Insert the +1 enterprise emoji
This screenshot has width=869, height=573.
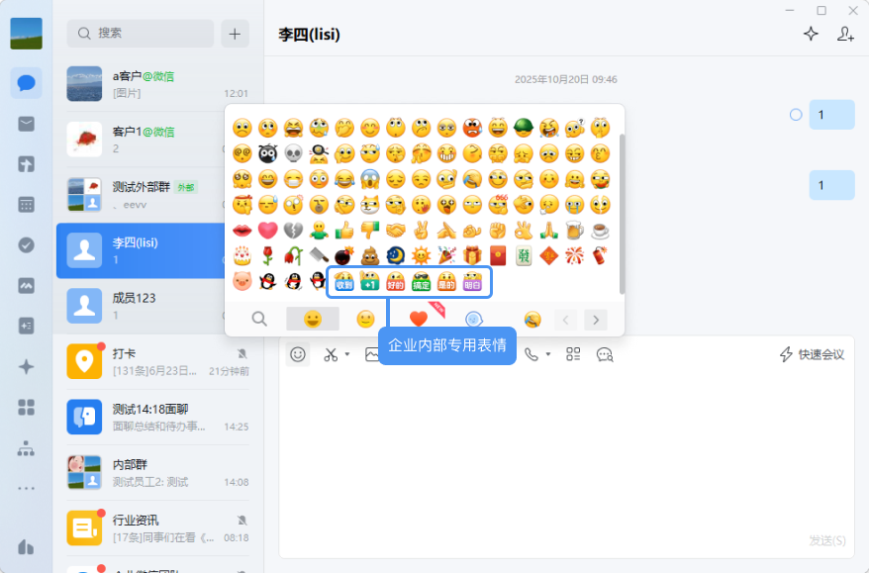369,281
